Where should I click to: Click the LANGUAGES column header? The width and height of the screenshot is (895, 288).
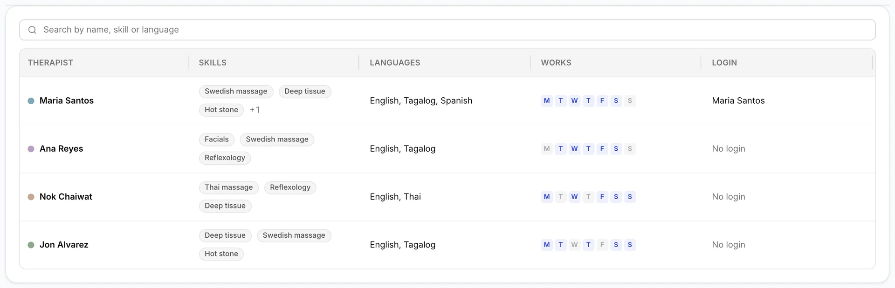(x=395, y=63)
